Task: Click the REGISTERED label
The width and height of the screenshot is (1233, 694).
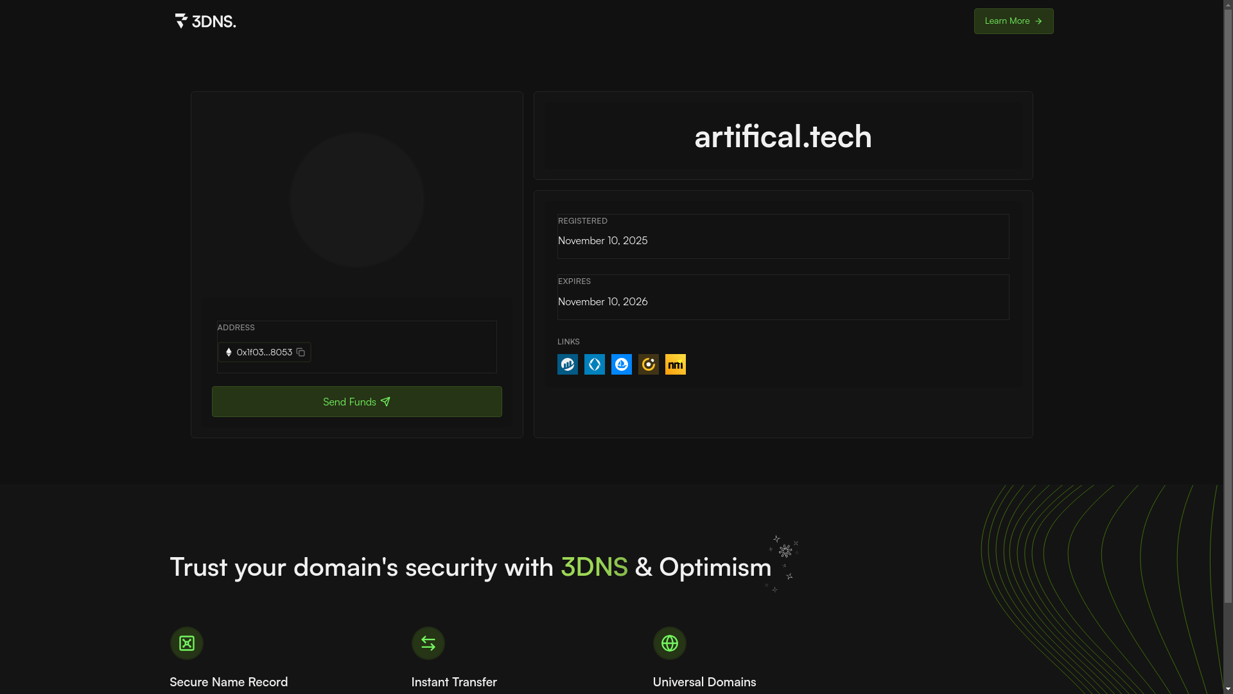Action: coord(582,221)
